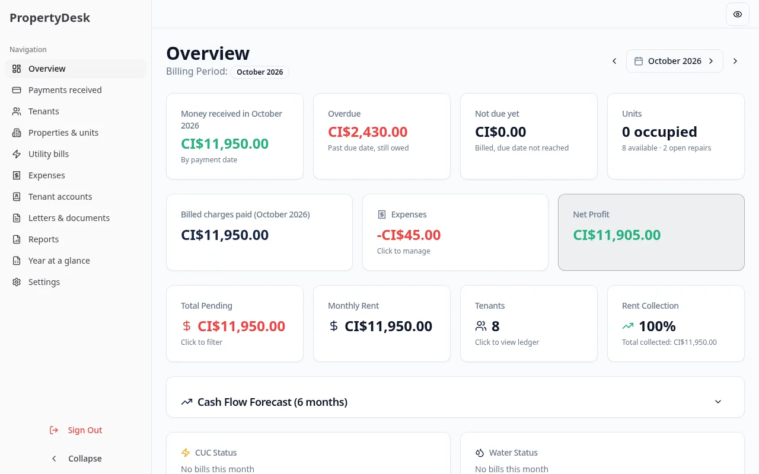Expand the Cash Flow Forecast section
Image resolution: width=759 pixels, height=474 pixels.
coord(455,402)
